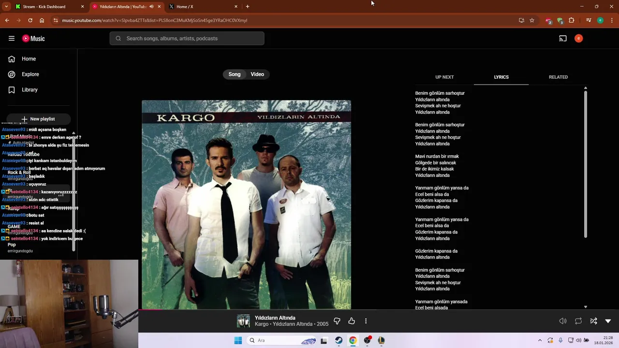The width and height of the screenshot is (619, 348).
Task: Click the lyrics panel scrollbar
Action: (x=586, y=164)
